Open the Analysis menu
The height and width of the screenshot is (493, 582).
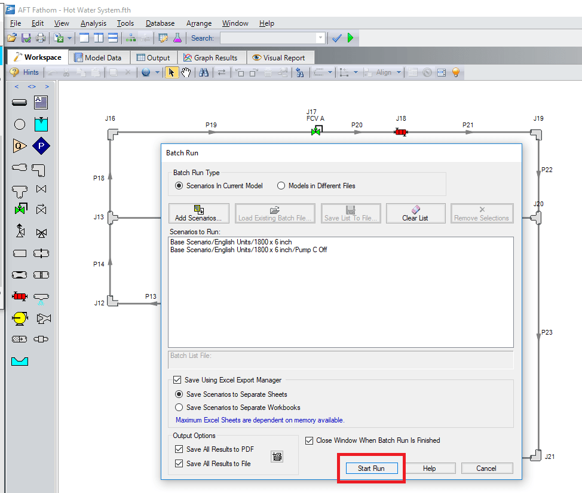tap(93, 23)
